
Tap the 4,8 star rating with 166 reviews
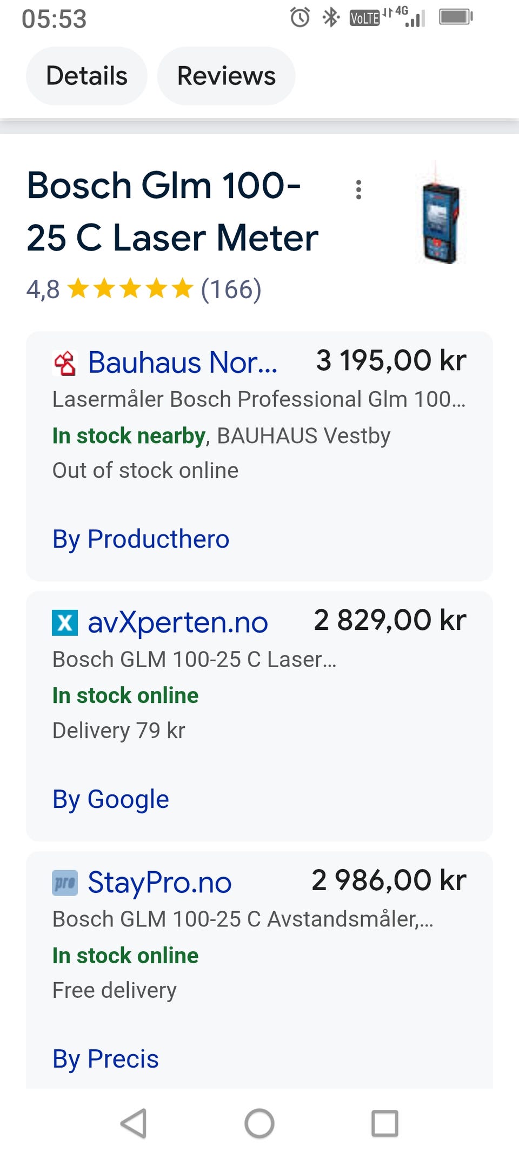(144, 289)
